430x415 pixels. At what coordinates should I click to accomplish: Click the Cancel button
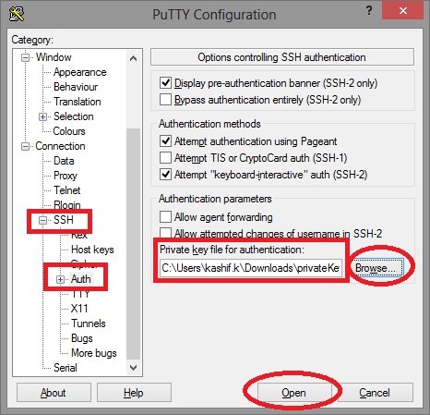[375, 393]
